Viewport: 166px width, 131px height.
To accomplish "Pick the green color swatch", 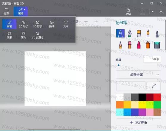I will pyautogui.click(x=157, y=105).
